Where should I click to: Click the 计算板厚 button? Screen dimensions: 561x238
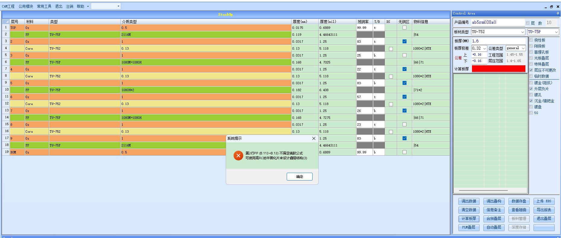pos(469,219)
